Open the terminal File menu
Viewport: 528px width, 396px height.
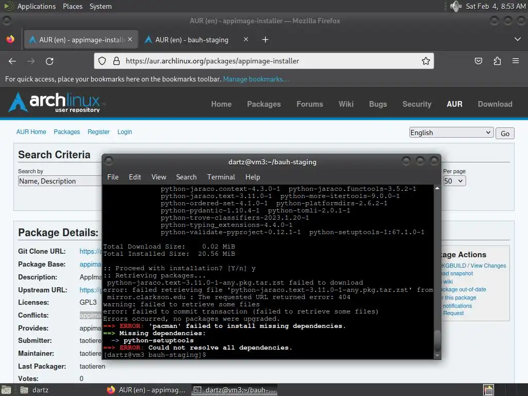click(113, 177)
